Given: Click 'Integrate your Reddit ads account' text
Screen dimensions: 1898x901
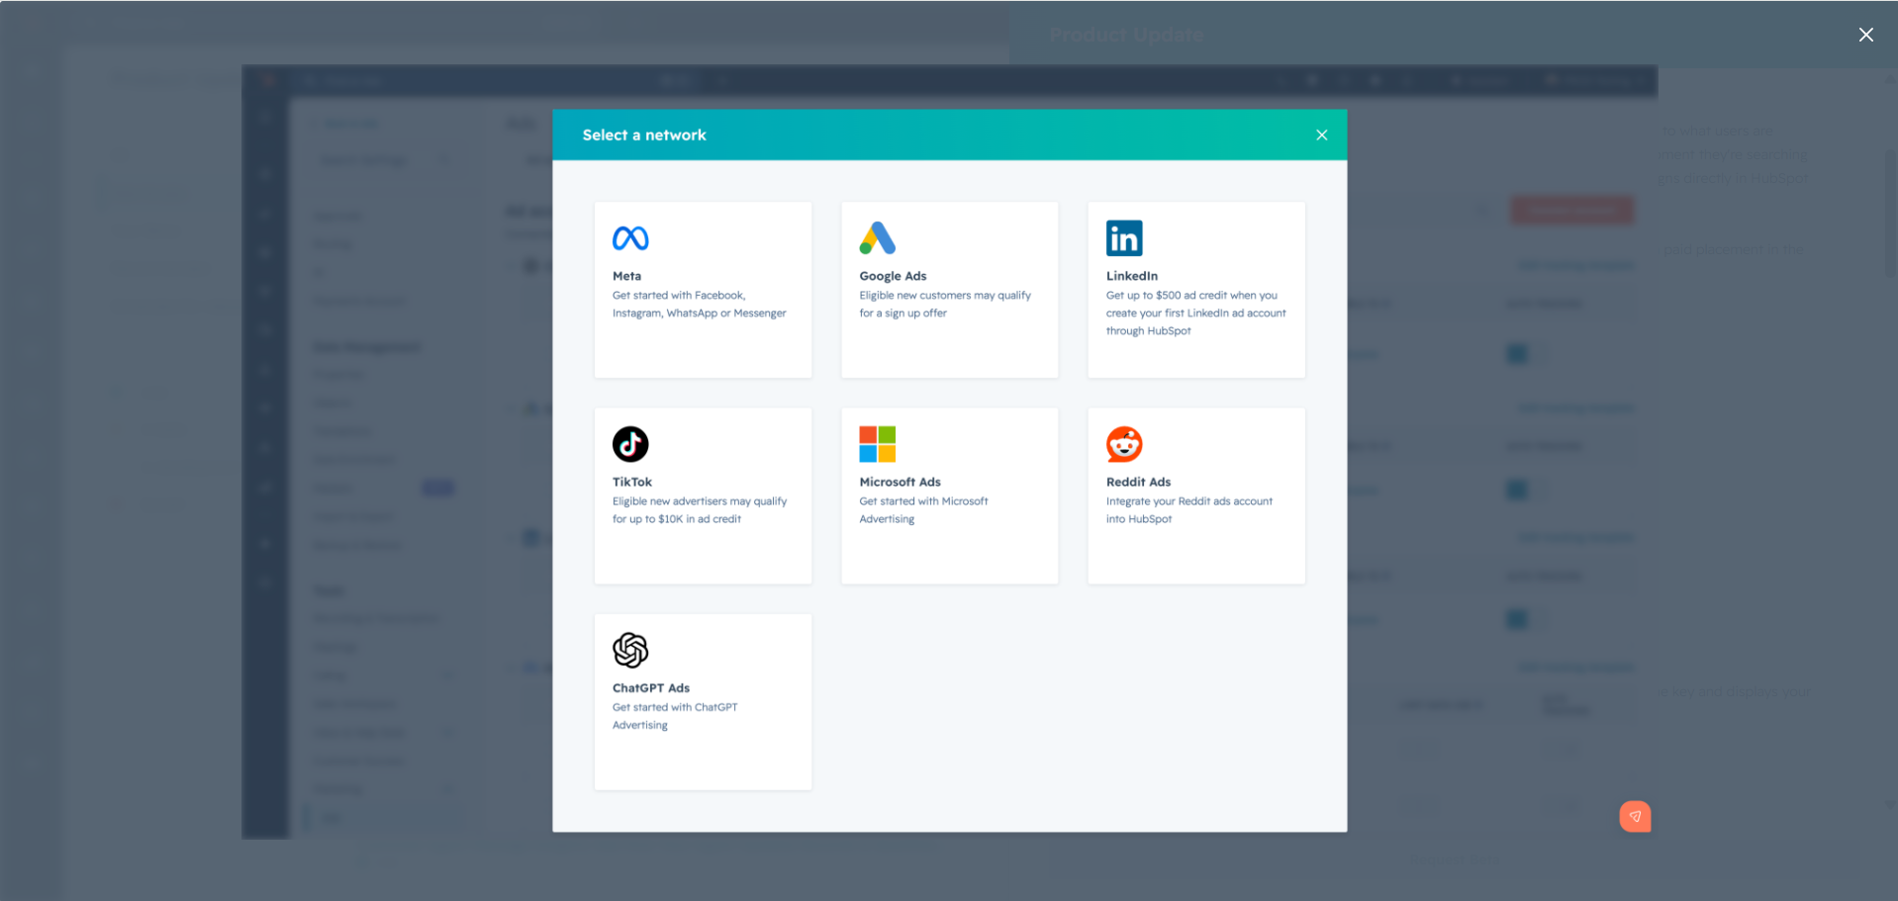Looking at the screenshot, I should 1188,509.
